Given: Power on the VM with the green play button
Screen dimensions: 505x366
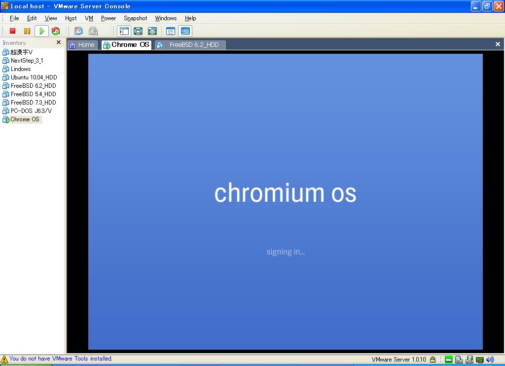Looking at the screenshot, I should coord(41,31).
